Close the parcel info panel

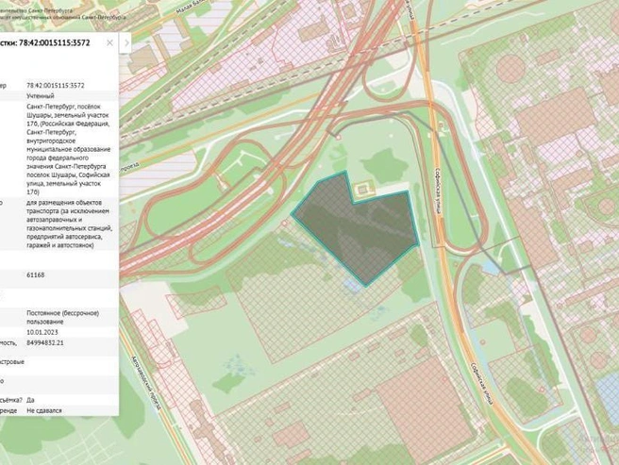pyautogui.click(x=109, y=42)
